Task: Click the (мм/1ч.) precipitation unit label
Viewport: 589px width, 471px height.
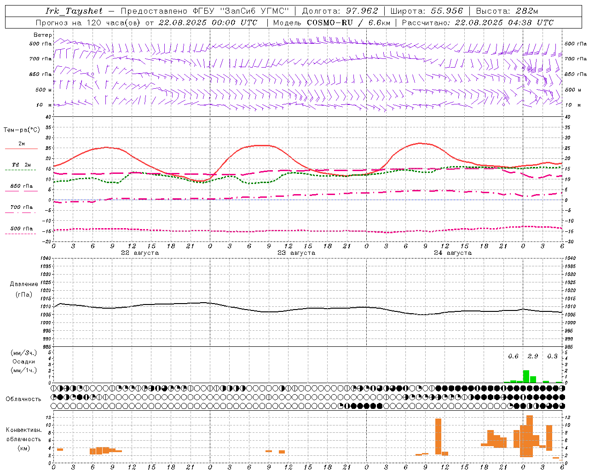Action: tap(24, 370)
